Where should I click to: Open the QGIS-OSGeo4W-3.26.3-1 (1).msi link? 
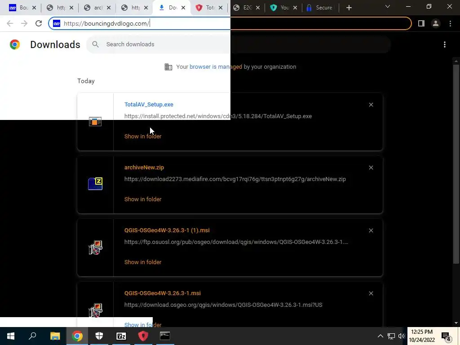coord(167,230)
